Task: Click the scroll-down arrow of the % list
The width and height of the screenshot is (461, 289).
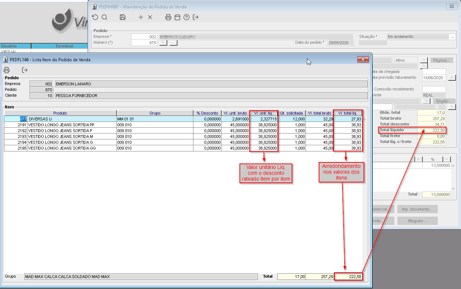Action: [x=454, y=188]
